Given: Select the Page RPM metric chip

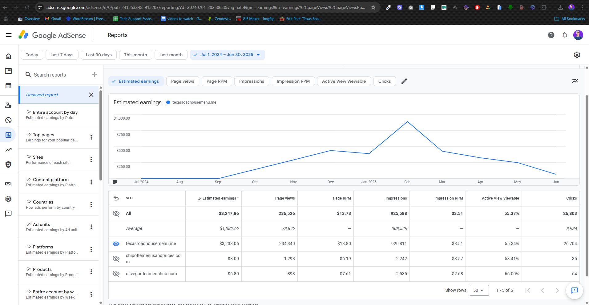Looking at the screenshot, I should 217,81.
